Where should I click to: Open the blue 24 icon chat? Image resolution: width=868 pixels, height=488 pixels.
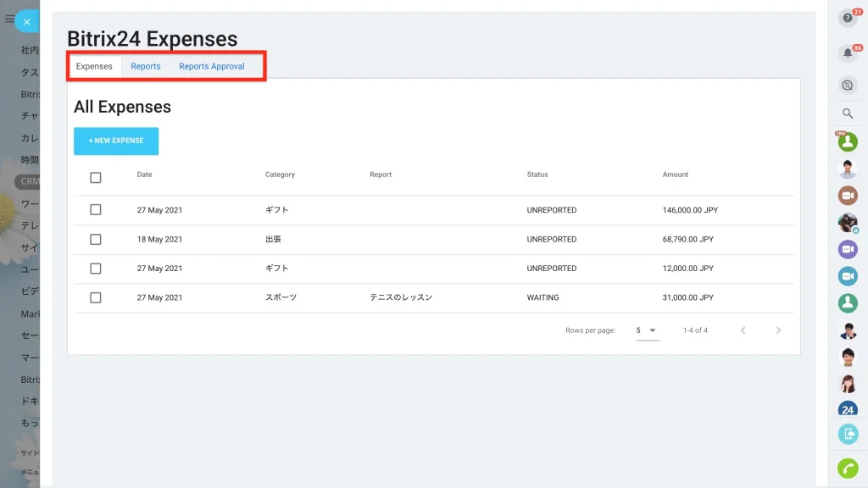coord(848,409)
